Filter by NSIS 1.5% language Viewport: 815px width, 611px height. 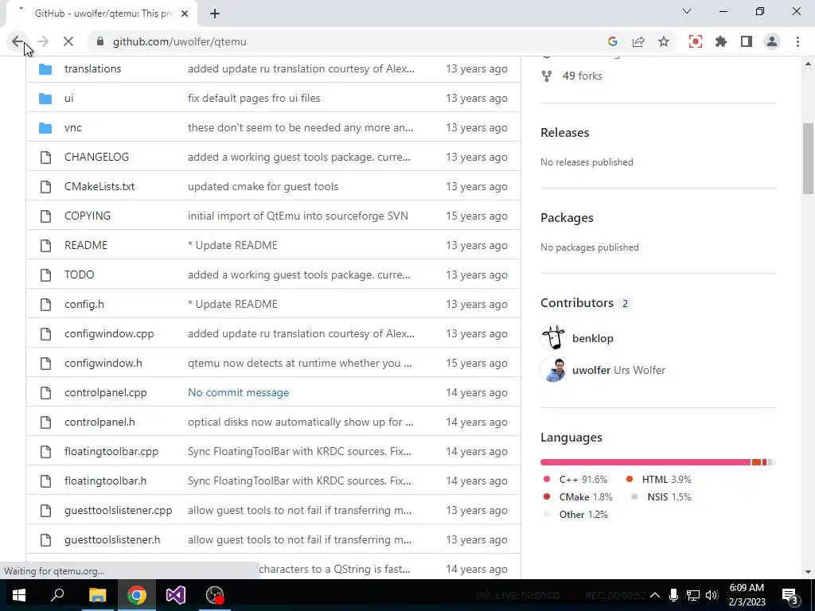point(661,497)
